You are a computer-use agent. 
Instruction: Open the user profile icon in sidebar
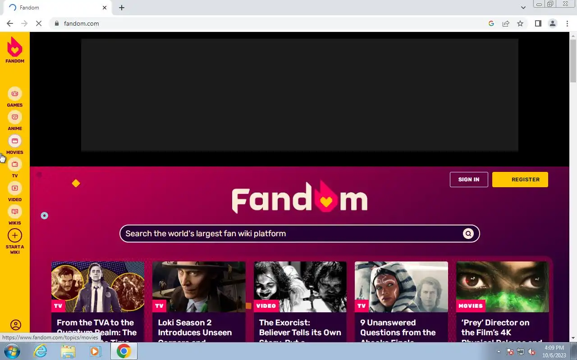click(15, 325)
